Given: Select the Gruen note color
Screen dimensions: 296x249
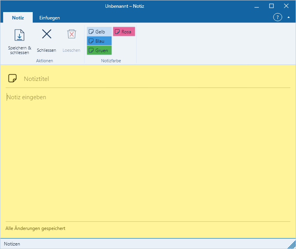Looking at the screenshot, I should 99,50.
